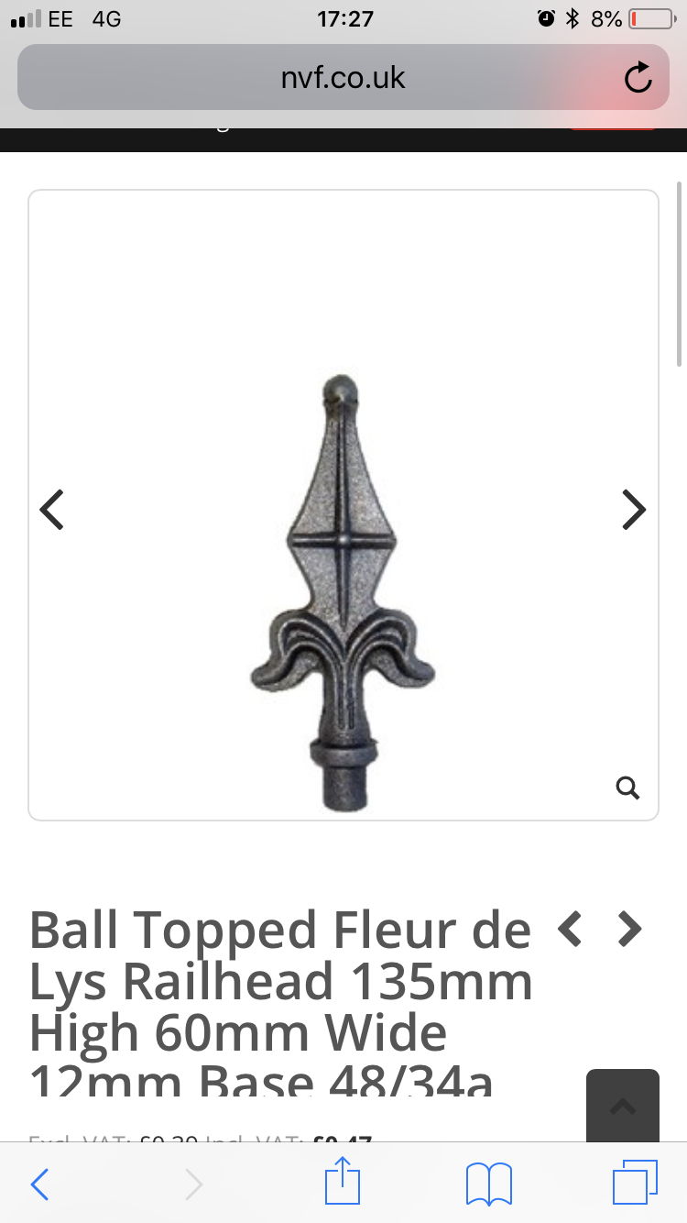Go back with Safari back arrow
The image size is (687, 1223).
tap(39, 1184)
